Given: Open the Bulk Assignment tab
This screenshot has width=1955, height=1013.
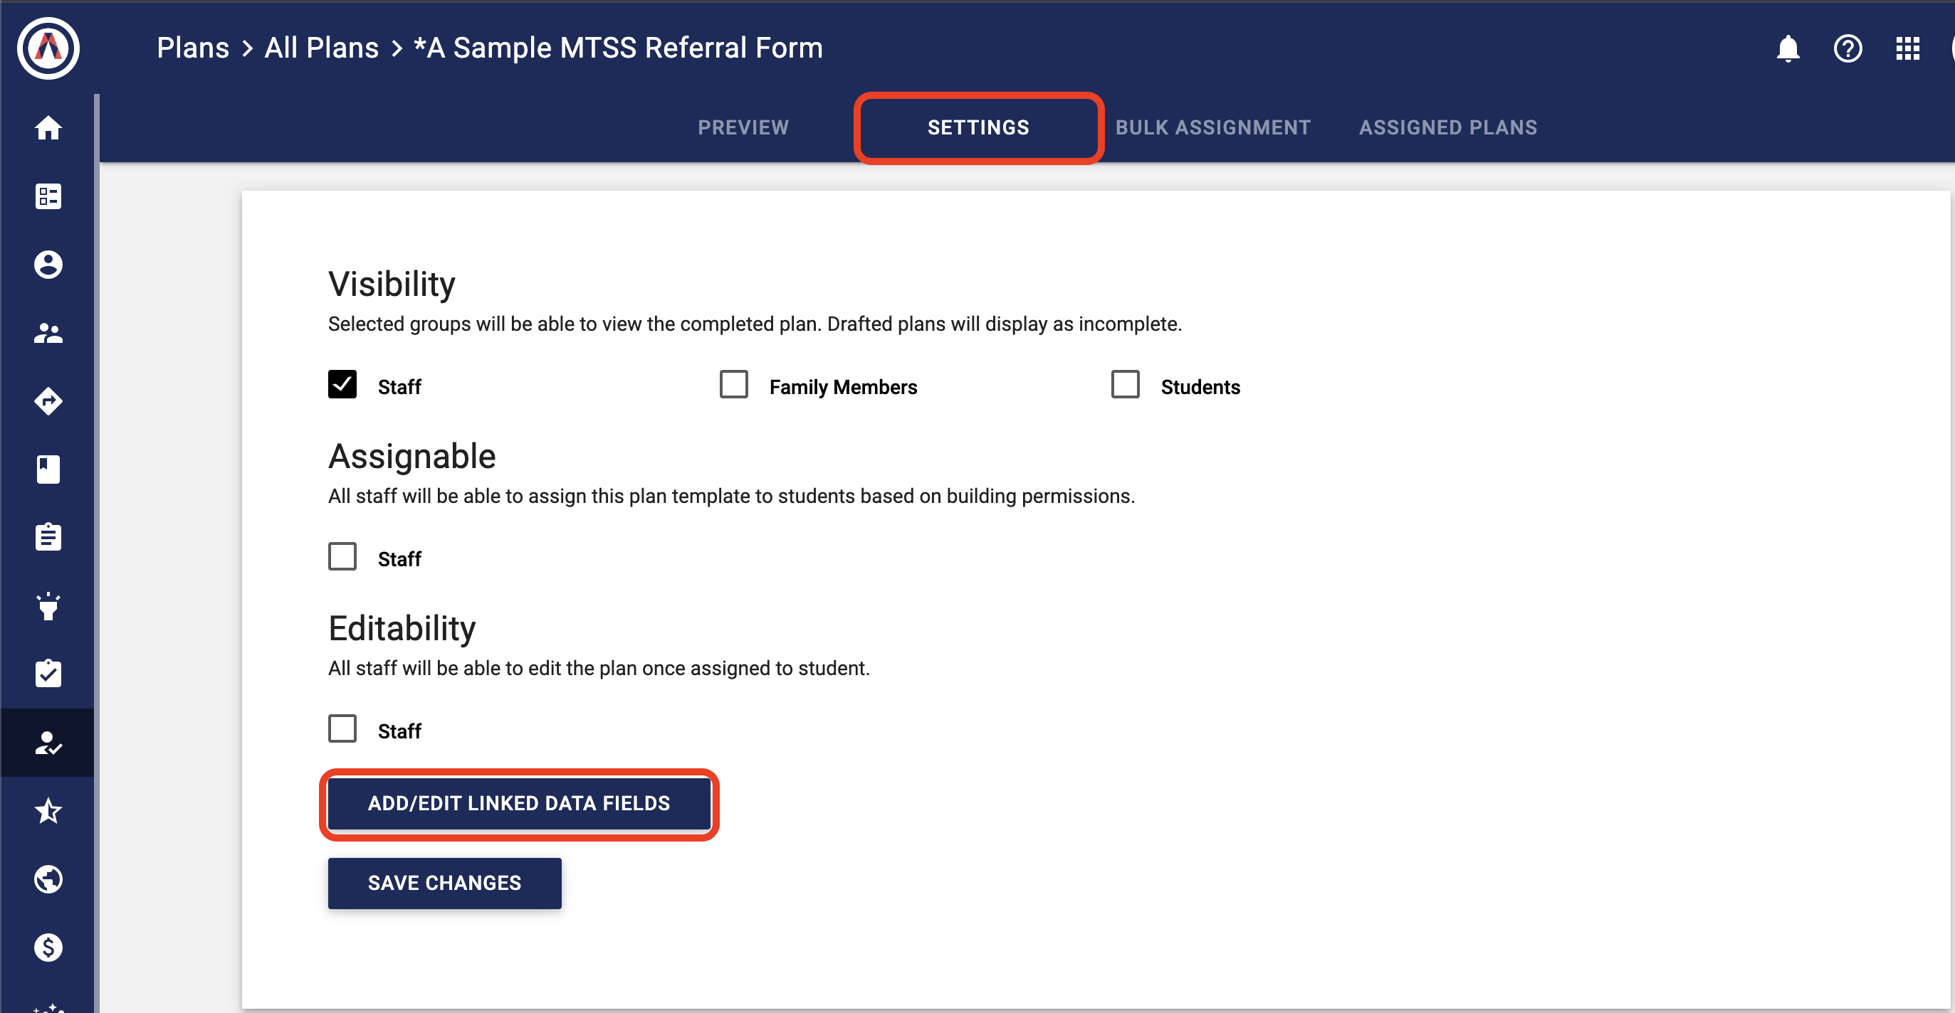Looking at the screenshot, I should (1212, 127).
